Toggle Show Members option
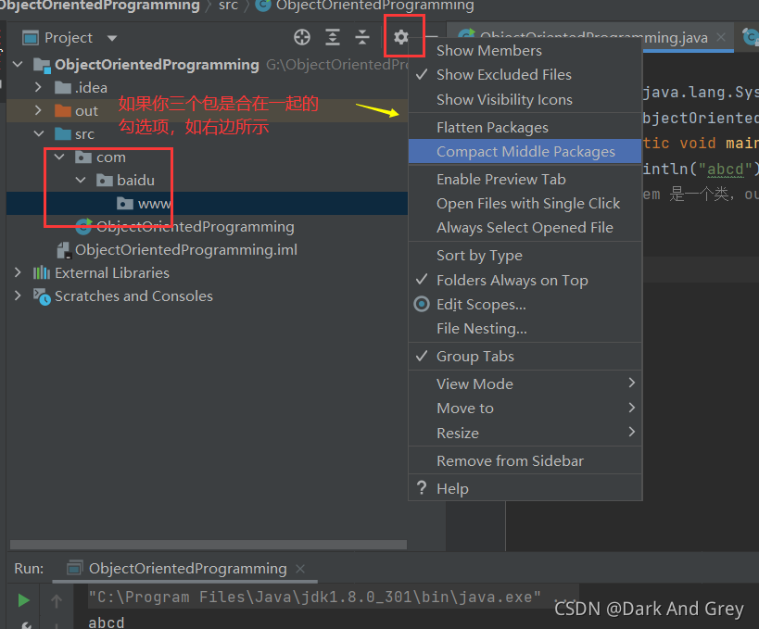This screenshot has width=759, height=629. [525, 51]
